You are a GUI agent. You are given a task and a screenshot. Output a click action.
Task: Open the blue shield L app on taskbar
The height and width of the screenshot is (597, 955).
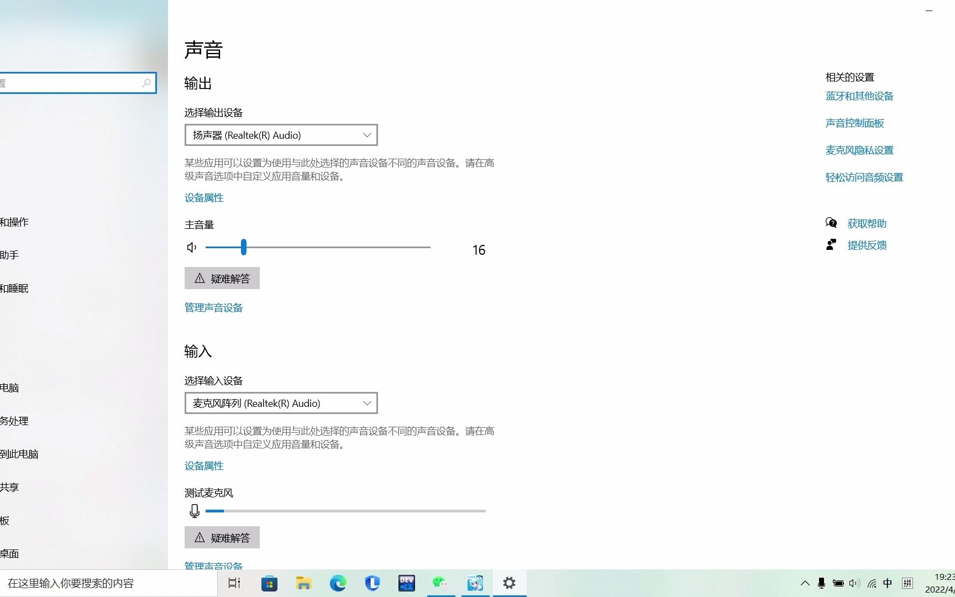[372, 583]
